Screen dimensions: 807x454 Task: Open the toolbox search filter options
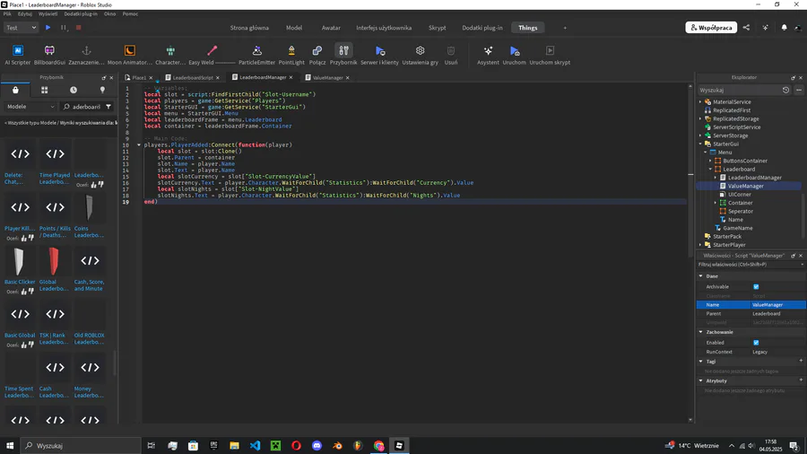tap(108, 107)
